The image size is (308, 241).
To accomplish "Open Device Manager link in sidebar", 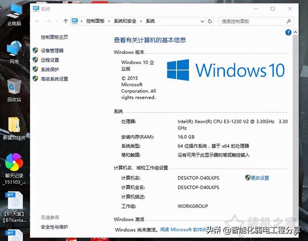I will (52, 51).
